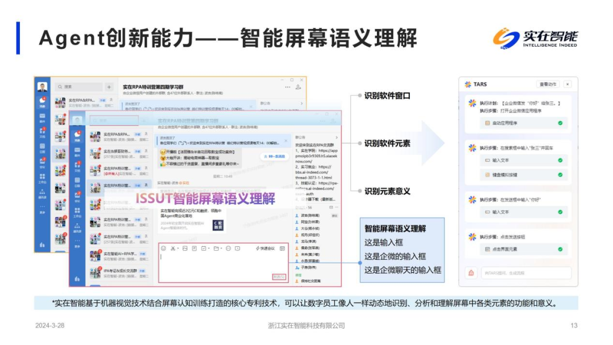This screenshot has width=613, height=345.
Task: Click the green check beside 启动应用程序
Action: [560, 123]
